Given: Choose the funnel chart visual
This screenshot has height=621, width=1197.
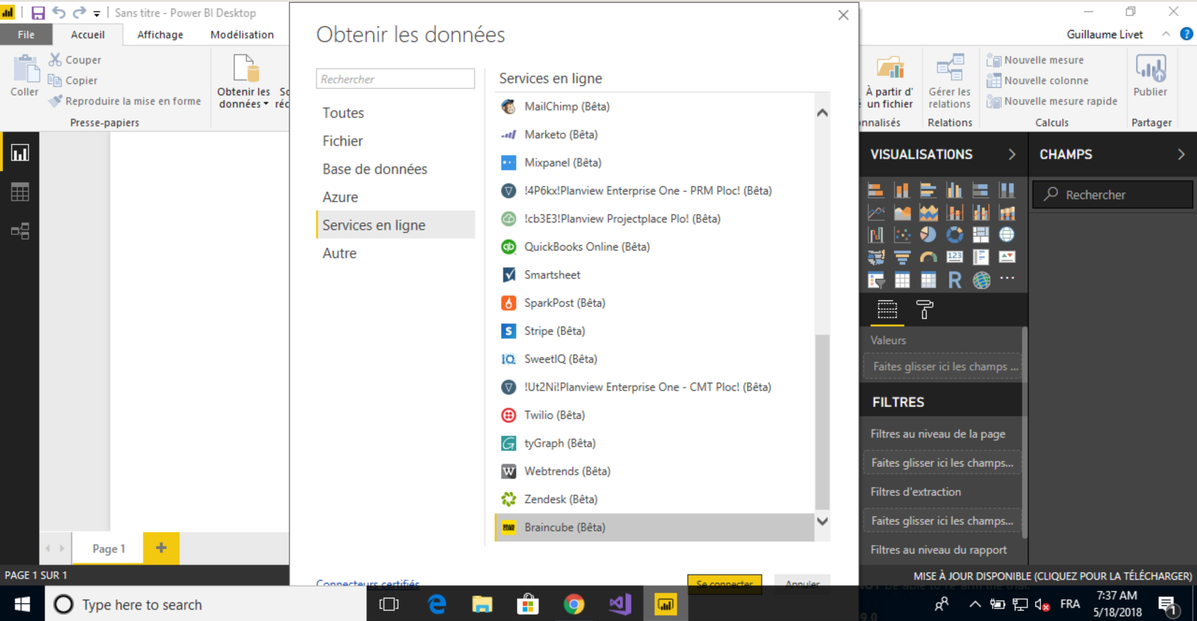Looking at the screenshot, I should (902, 257).
